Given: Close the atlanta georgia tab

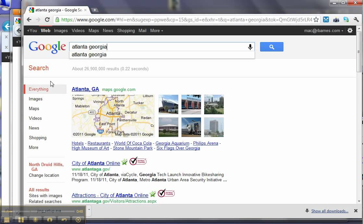Looking at the screenshot, I should point(85,10).
